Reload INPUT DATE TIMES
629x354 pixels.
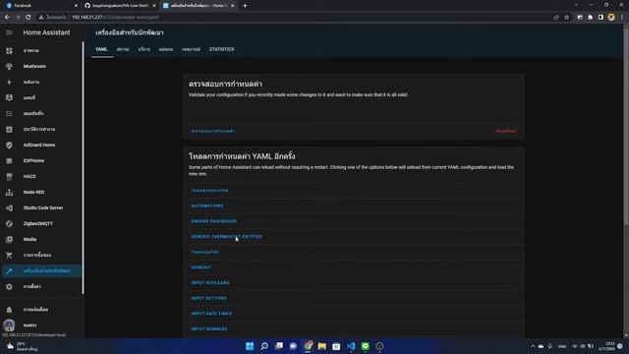pyautogui.click(x=211, y=314)
